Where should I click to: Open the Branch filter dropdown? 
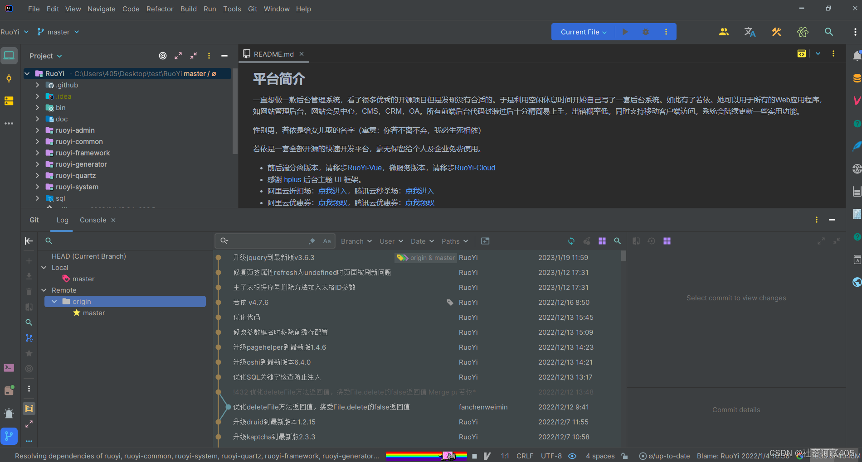(356, 241)
